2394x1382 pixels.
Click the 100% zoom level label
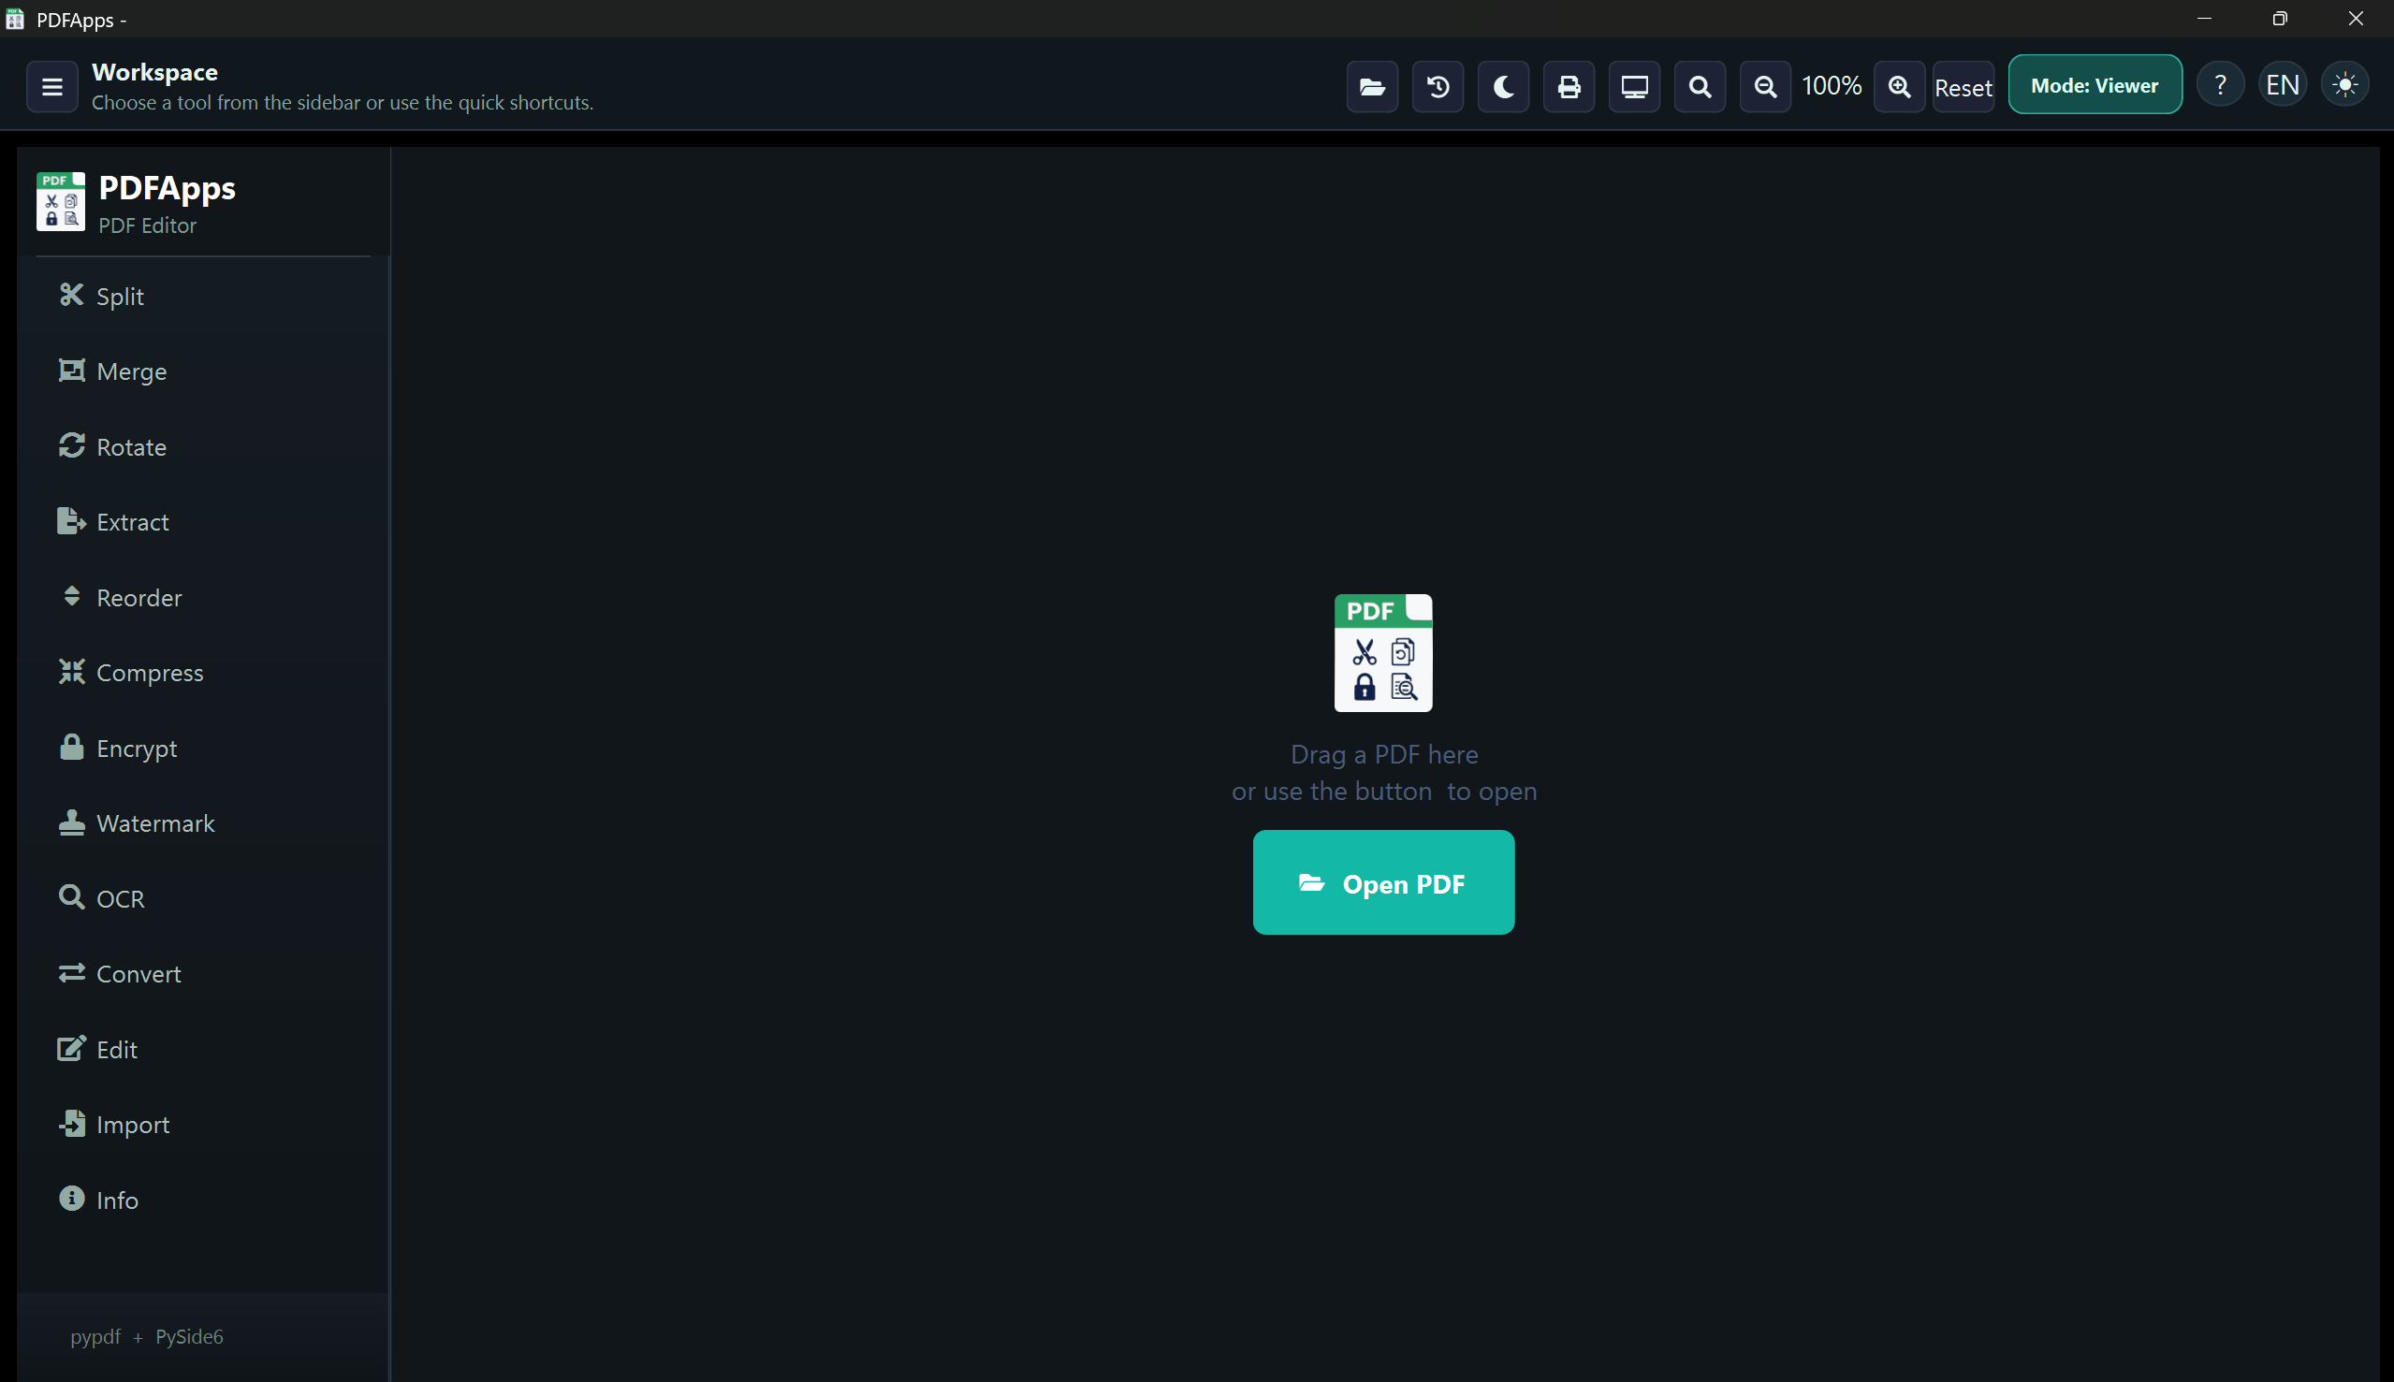pos(1832,86)
